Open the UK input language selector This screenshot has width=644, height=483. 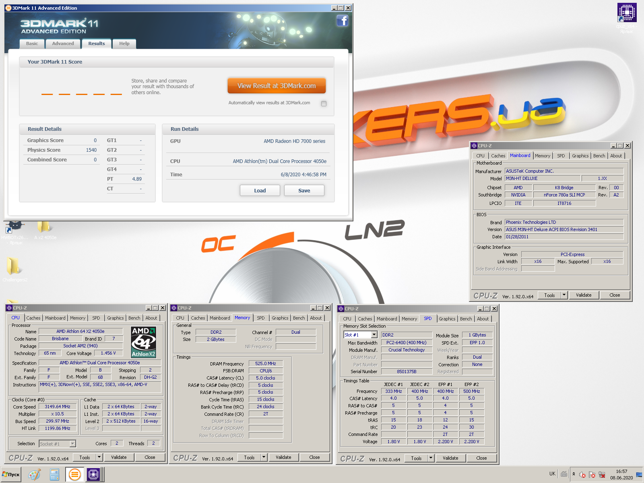click(552, 474)
